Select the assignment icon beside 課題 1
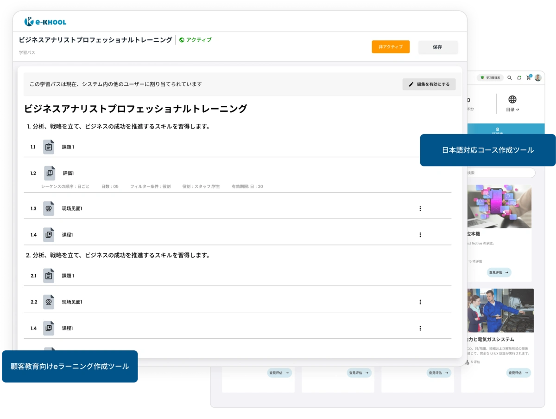Viewport: 556px width, 419px height. (x=48, y=147)
